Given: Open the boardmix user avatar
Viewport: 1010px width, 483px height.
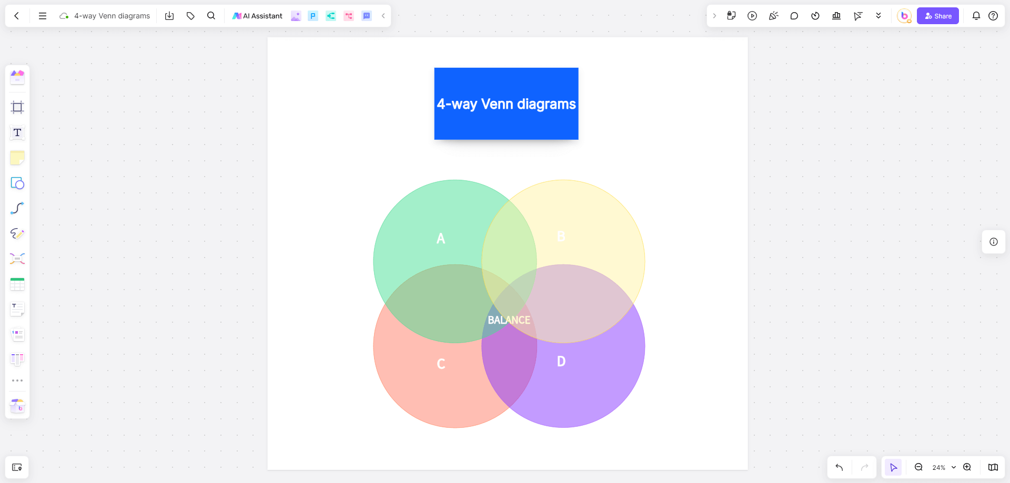Looking at the screenshot, I should tap(904, 16).
